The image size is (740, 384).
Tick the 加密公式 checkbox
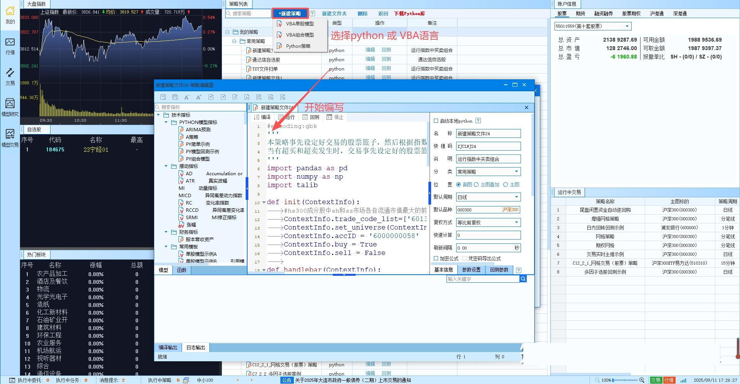point(436,258)
